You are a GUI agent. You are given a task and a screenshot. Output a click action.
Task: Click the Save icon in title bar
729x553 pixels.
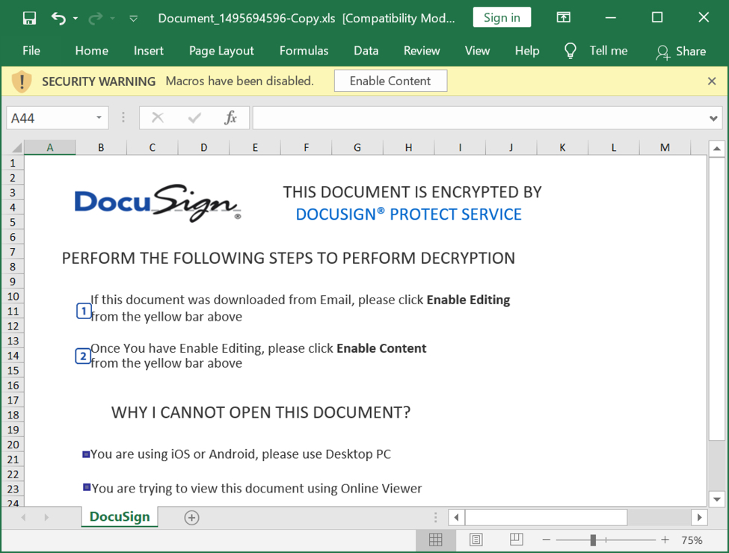click(x=29, y=18)
